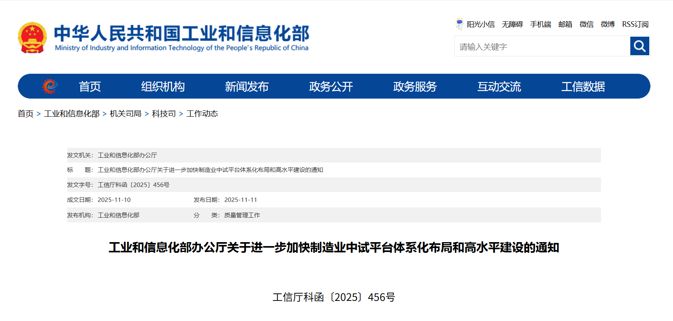
Task: Click the magnifier search button
Action: (639, 46)
